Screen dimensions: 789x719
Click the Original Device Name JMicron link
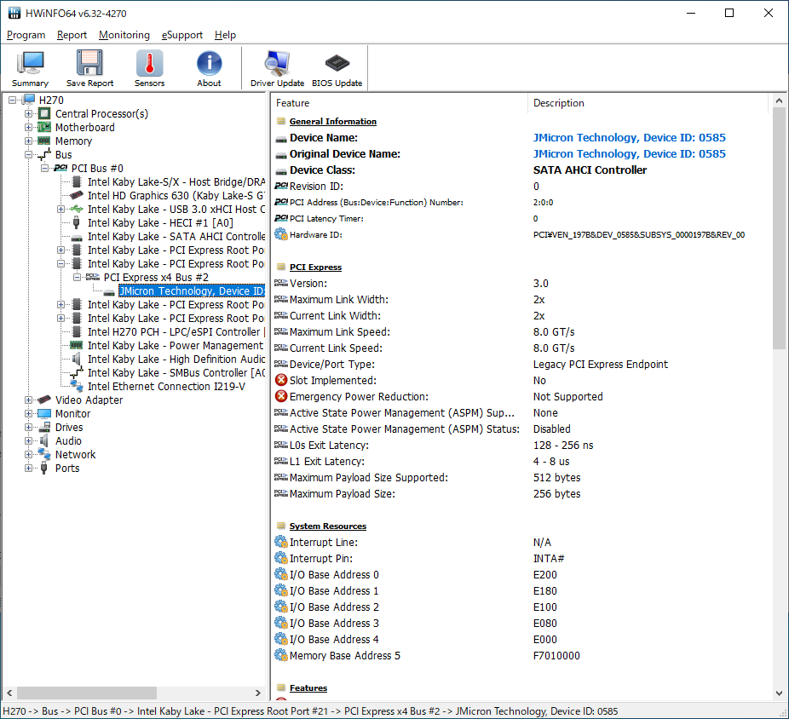tap(630, 153)
